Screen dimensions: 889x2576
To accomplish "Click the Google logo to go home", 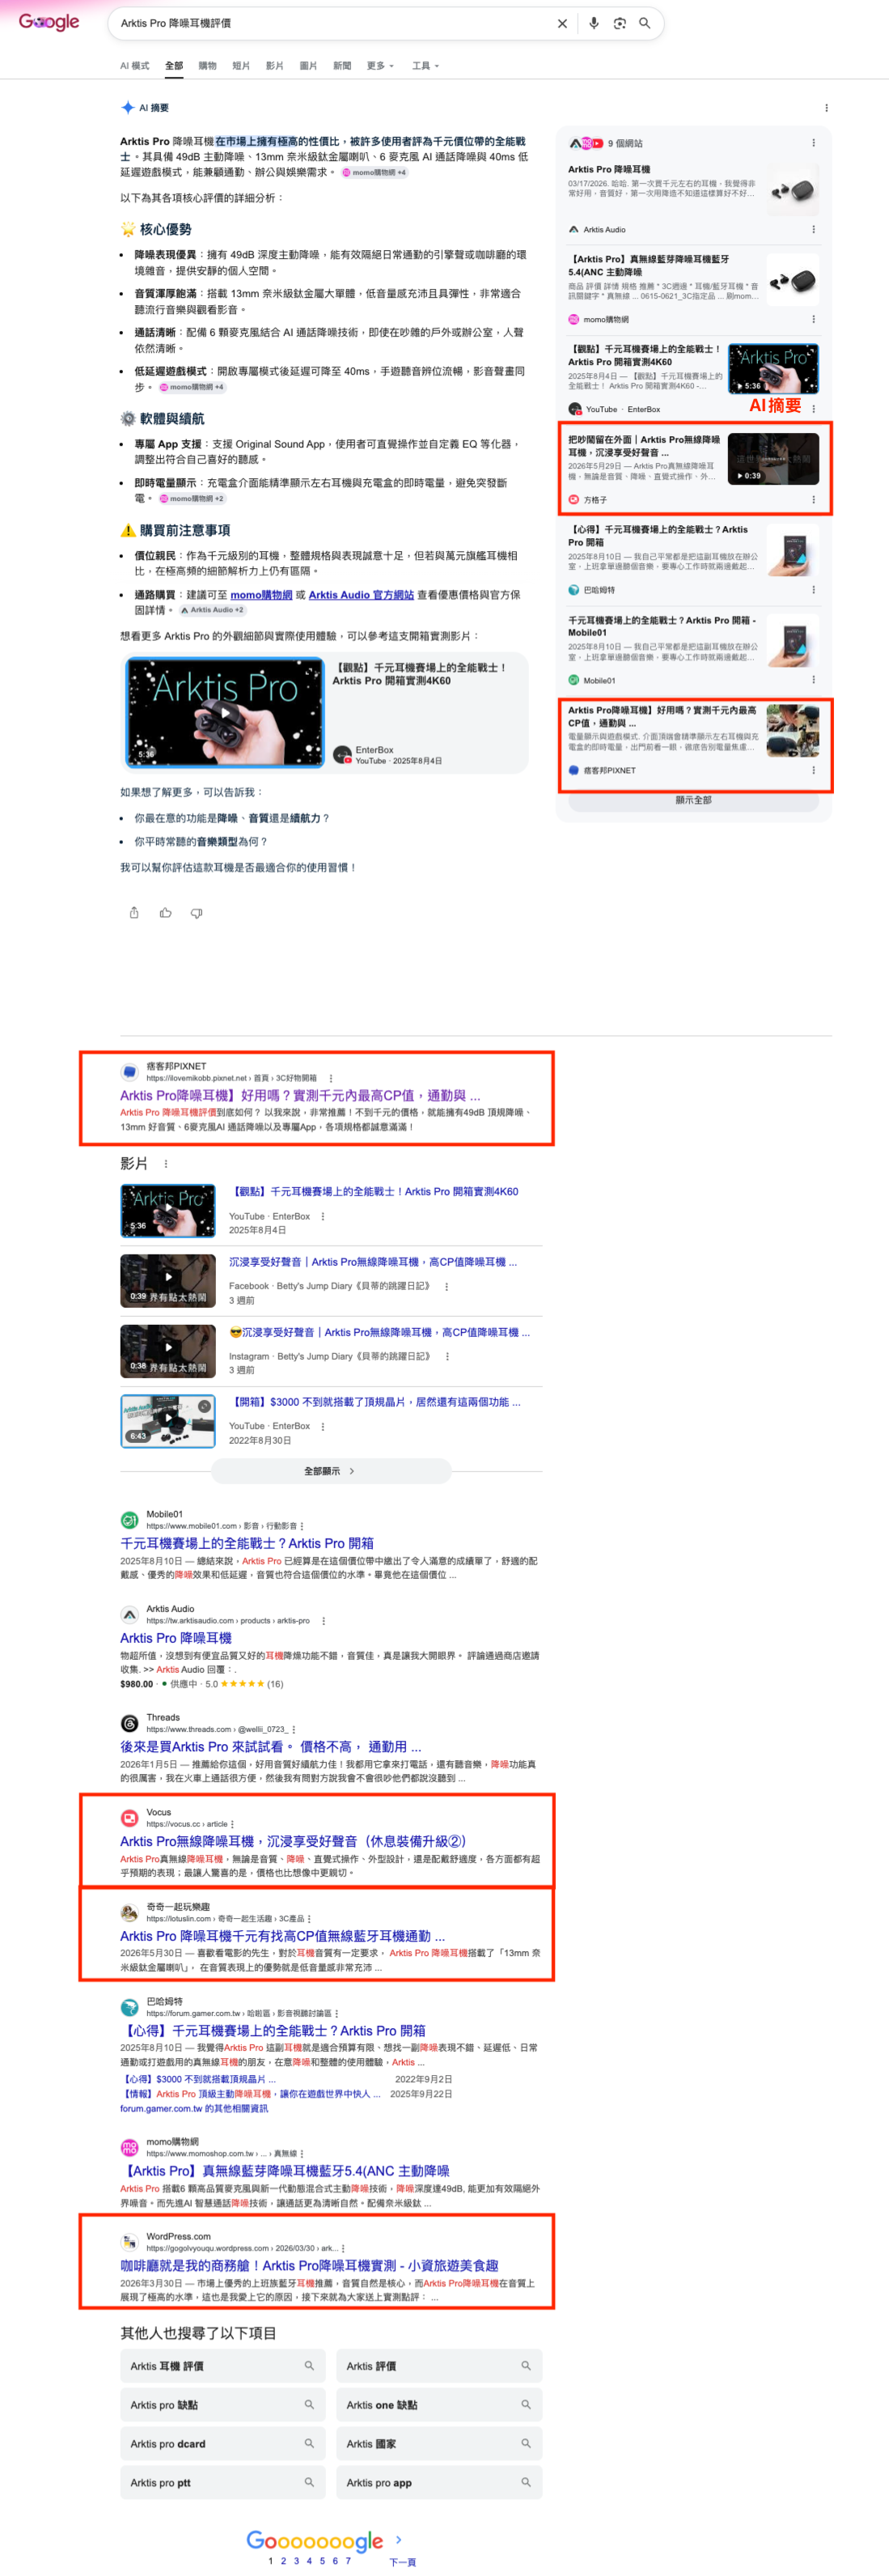I will (49, 22).
